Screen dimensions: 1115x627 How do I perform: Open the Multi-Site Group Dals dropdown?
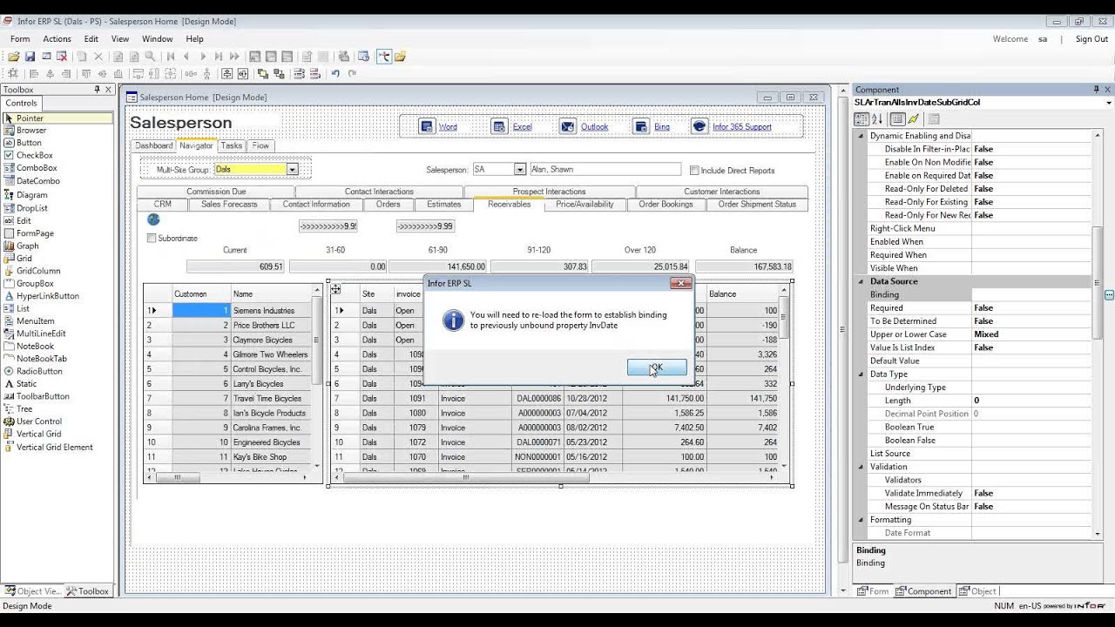(293, 170)
